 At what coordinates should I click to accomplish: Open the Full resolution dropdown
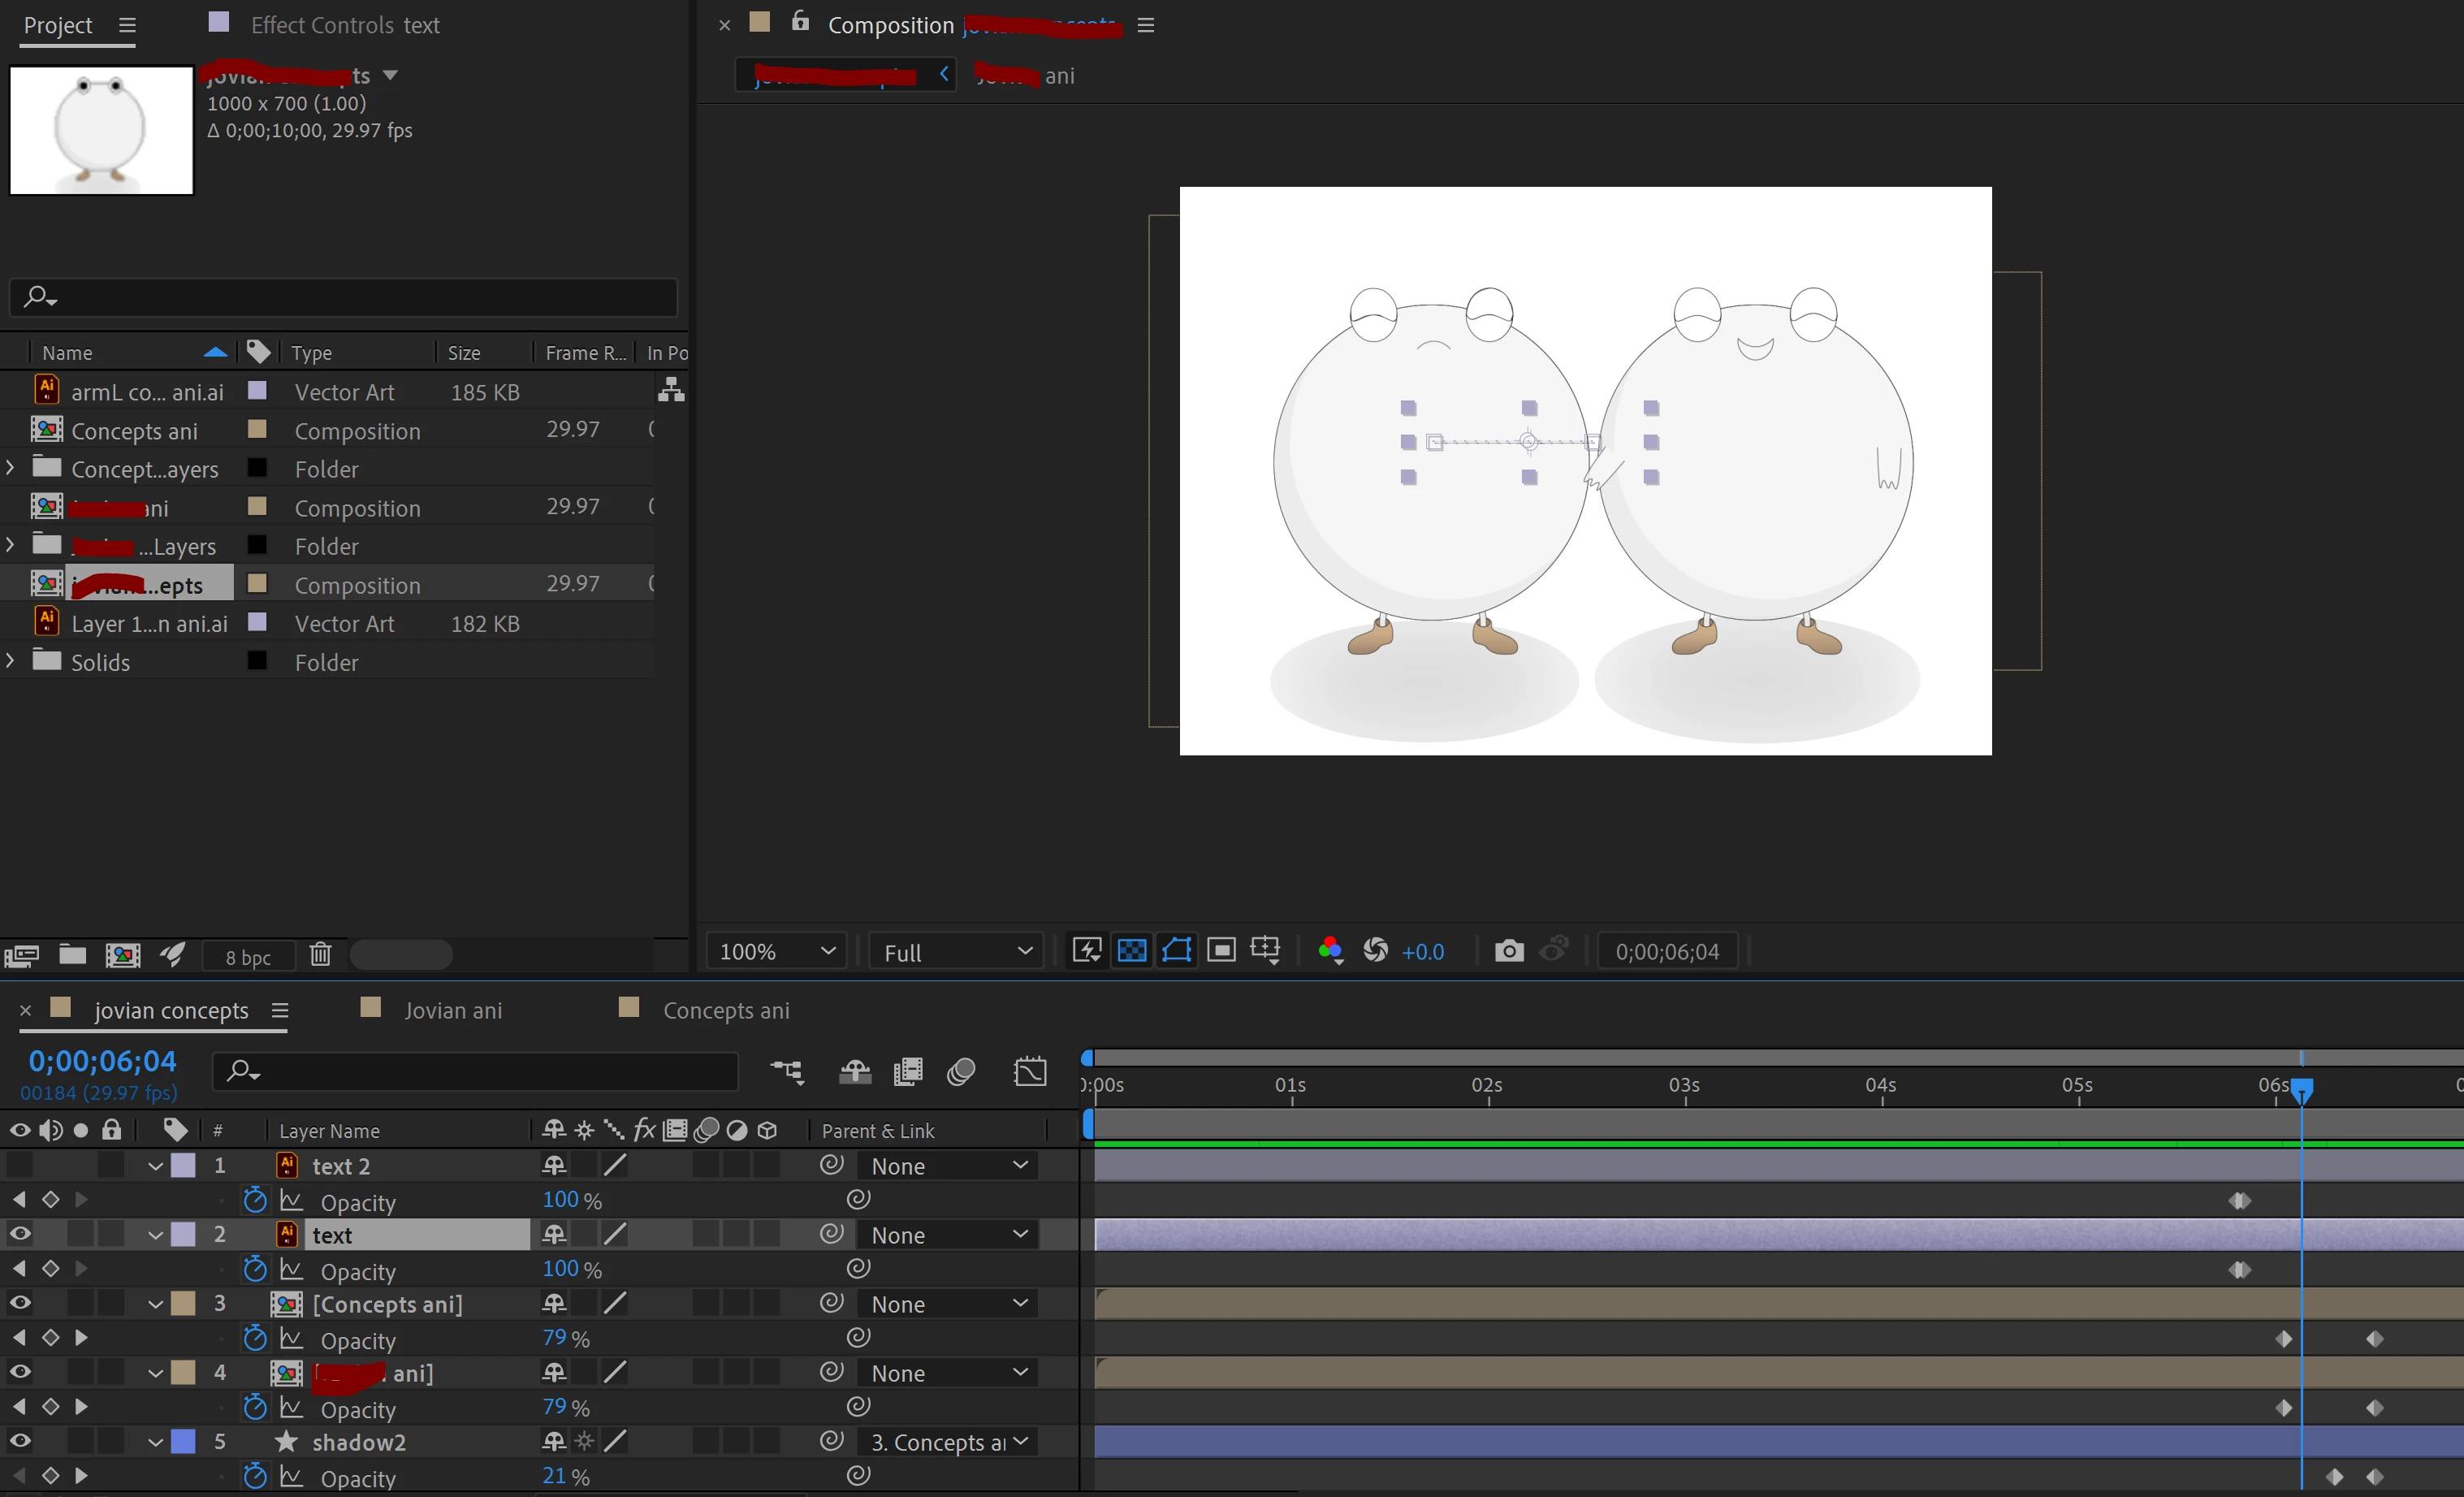(x=956, y=952)
